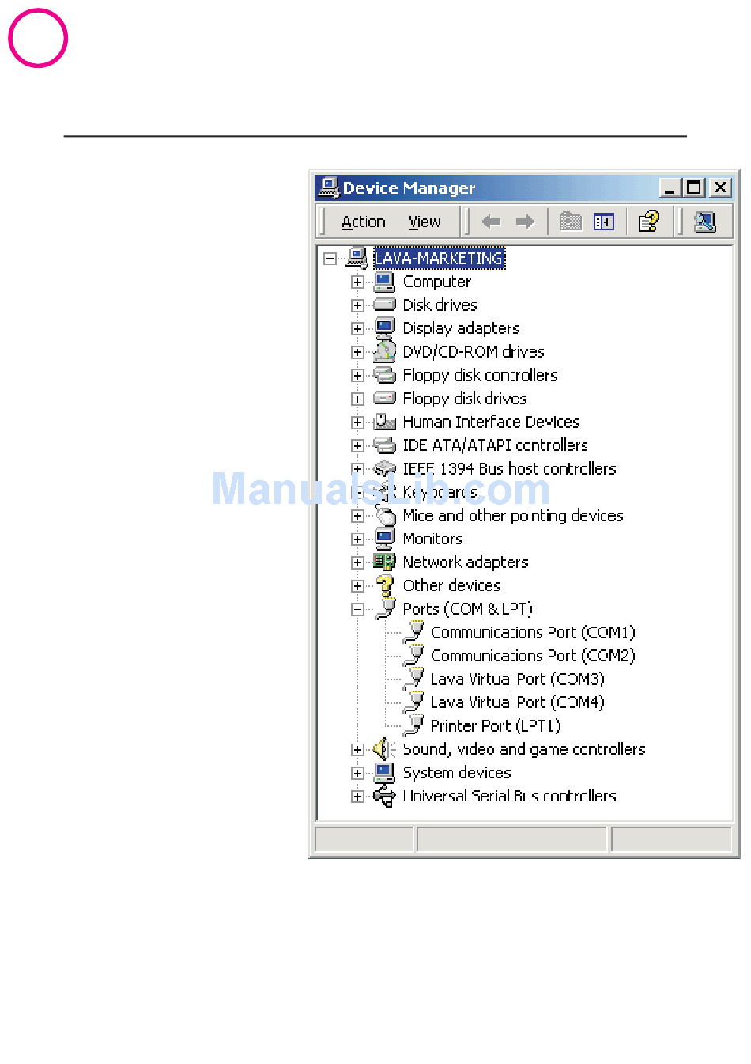Select Communications Port (COM1)
The image size is (751, 1064).
pos(532,633)
